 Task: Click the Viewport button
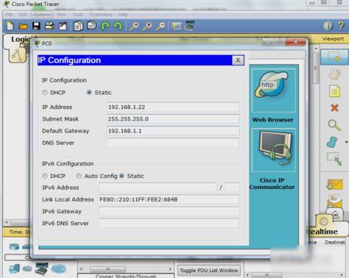coord(333,39)
